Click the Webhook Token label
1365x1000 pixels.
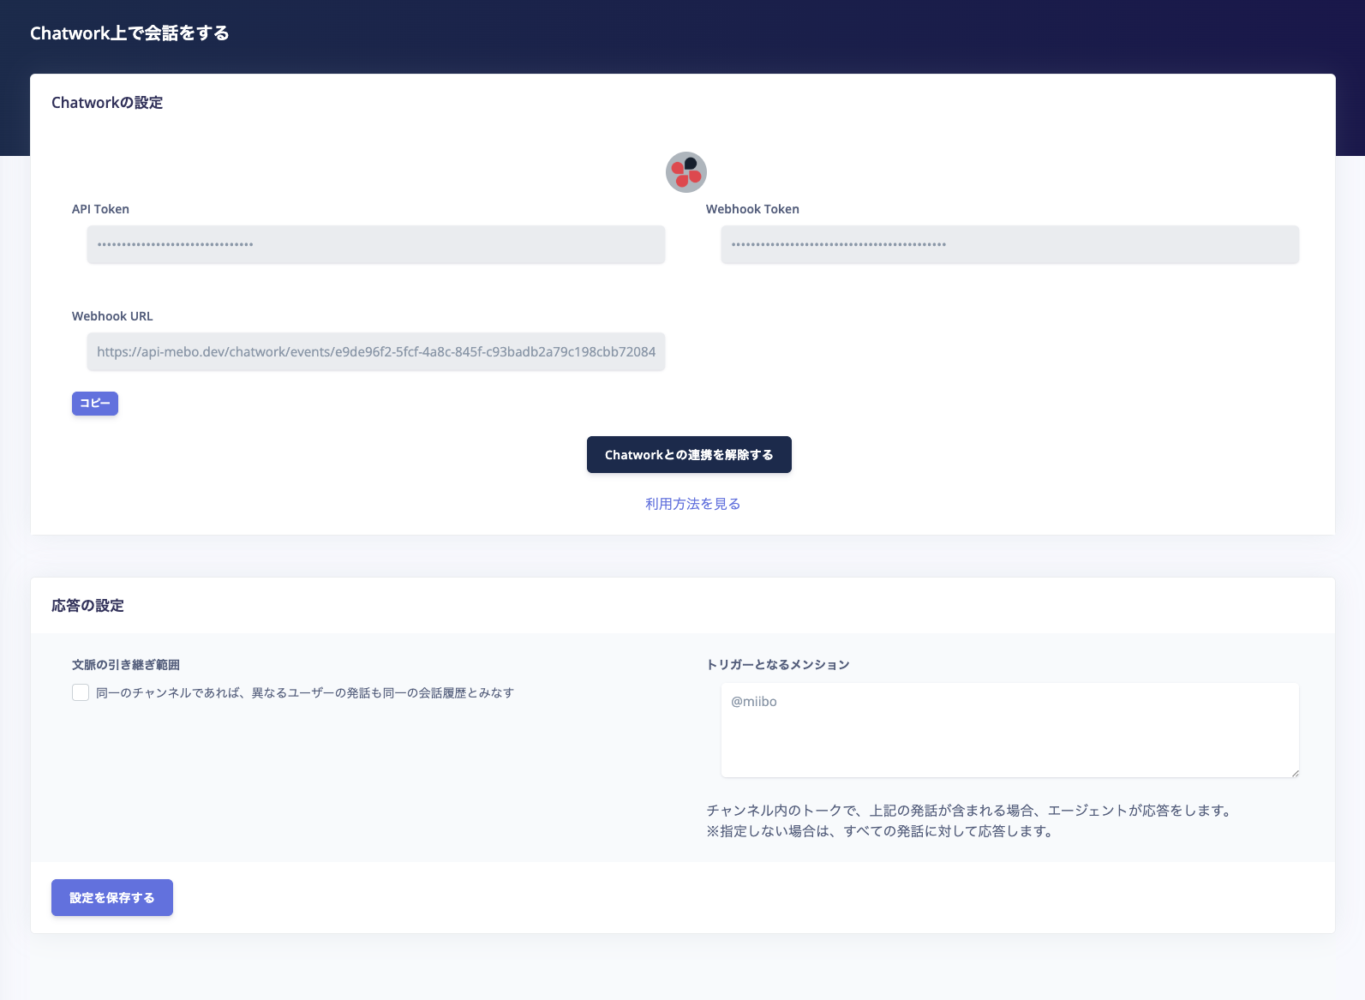coord(752,209)
